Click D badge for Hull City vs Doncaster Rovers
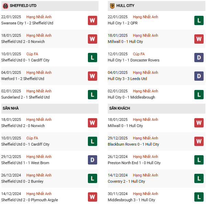Screen dimensions: 206x204 click(x=199, y=57)
